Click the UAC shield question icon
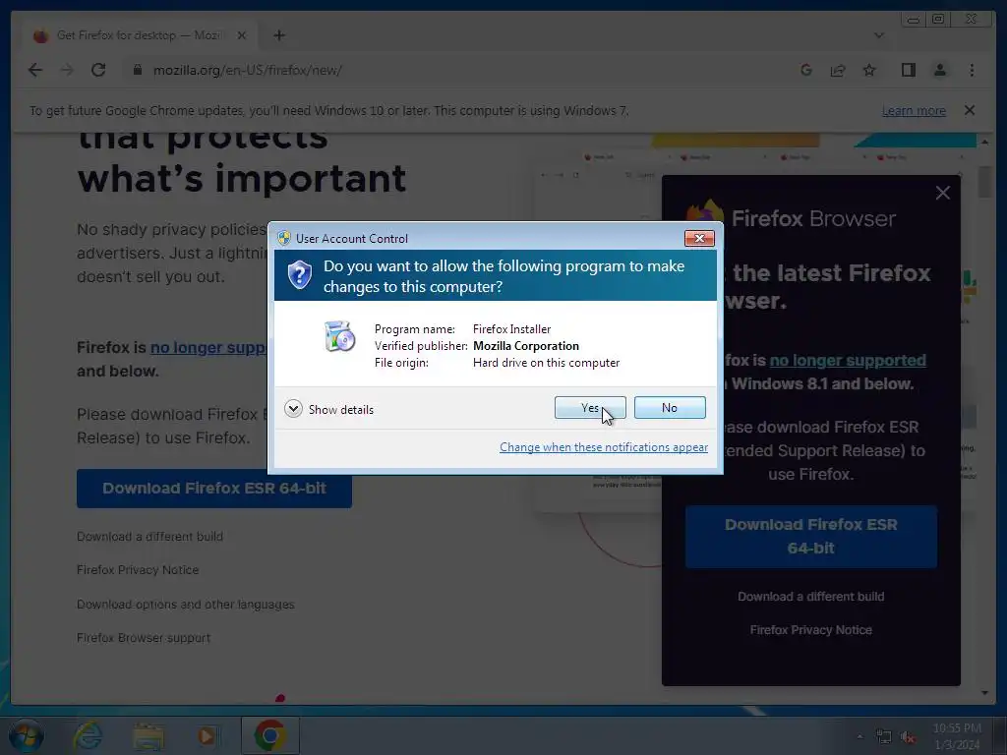 coord(299,275)
